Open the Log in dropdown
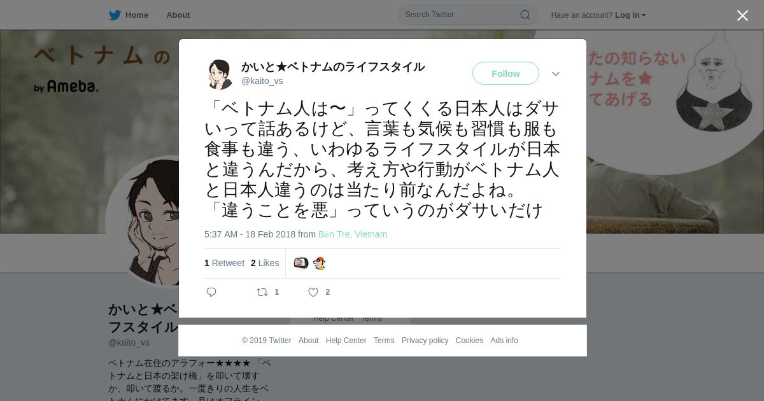 [x=630, y=15]
